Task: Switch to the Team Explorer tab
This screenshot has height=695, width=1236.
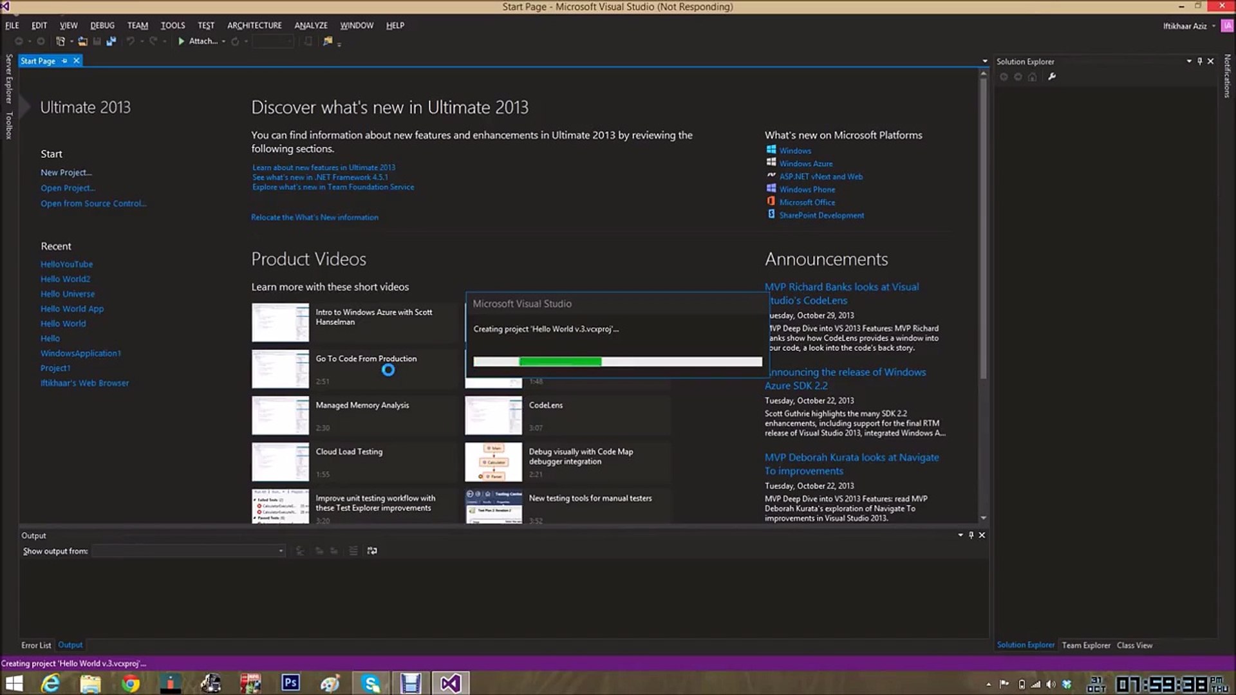Action: pos(1085,645)
